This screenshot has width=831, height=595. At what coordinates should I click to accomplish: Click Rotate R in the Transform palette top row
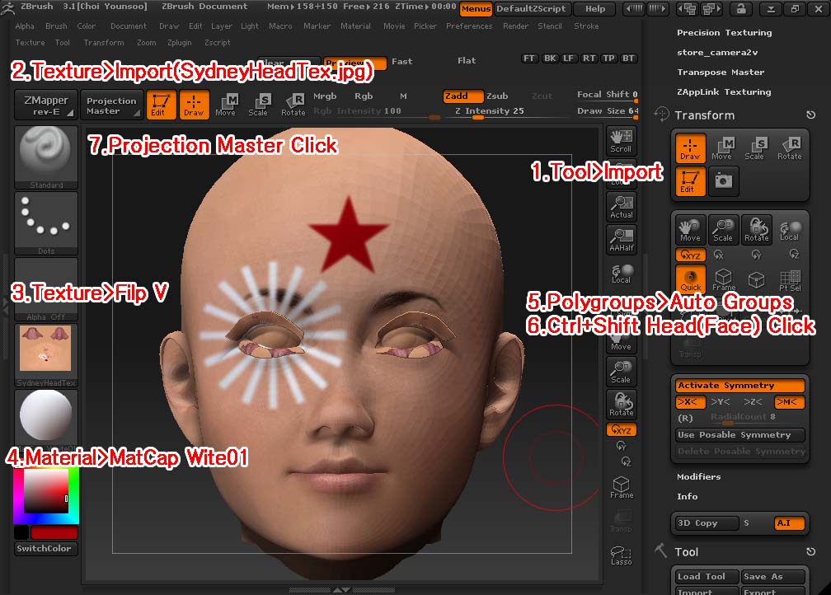click(x=789, y=148)
